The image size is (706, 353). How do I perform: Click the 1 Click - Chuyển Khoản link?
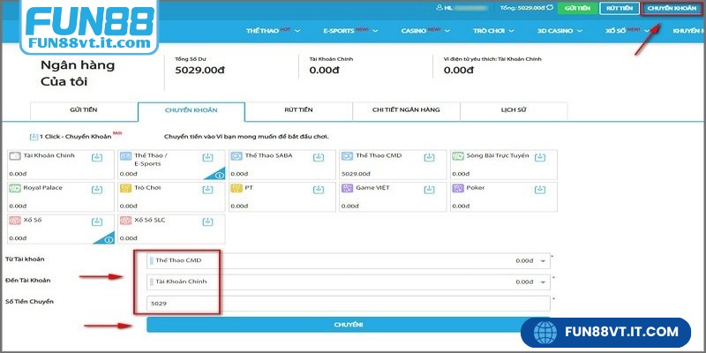tap(75, 137)
